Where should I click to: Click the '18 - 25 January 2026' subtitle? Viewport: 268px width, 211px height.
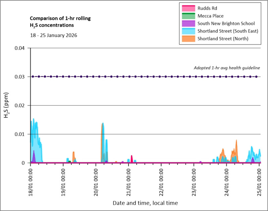click(x=54, y=35)
